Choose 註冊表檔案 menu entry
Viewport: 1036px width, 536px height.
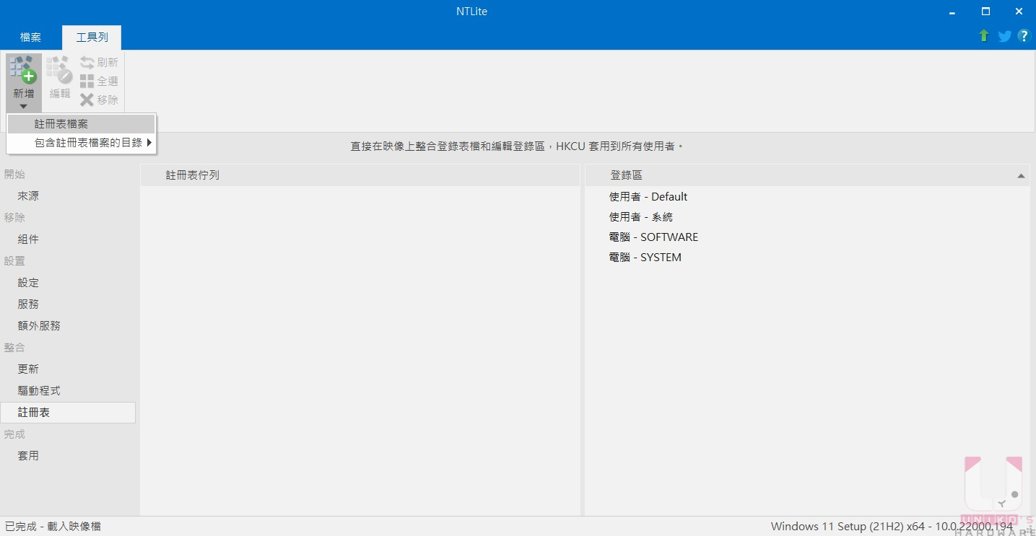click(x=81, y=124)
